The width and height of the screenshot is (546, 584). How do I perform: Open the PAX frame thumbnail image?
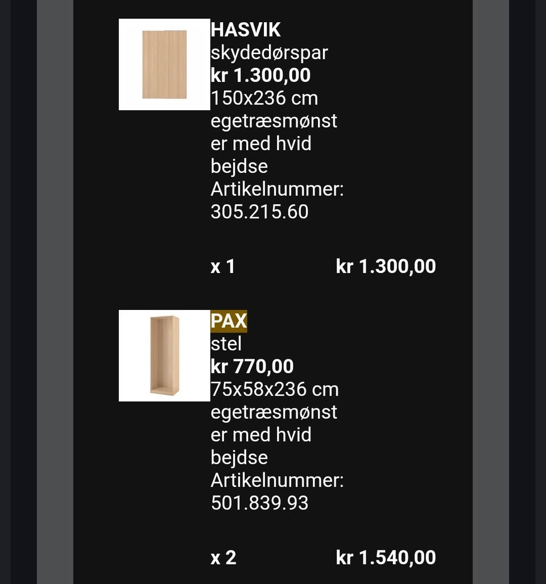click(164, 355)
